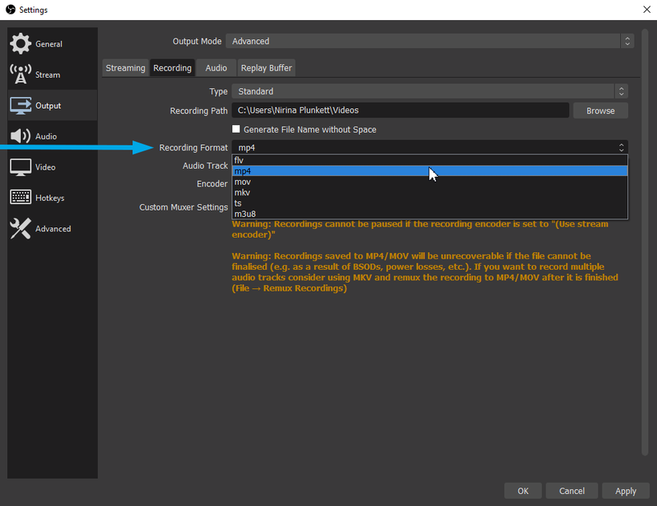Open the Output Mode dropdown

[429, 41]
